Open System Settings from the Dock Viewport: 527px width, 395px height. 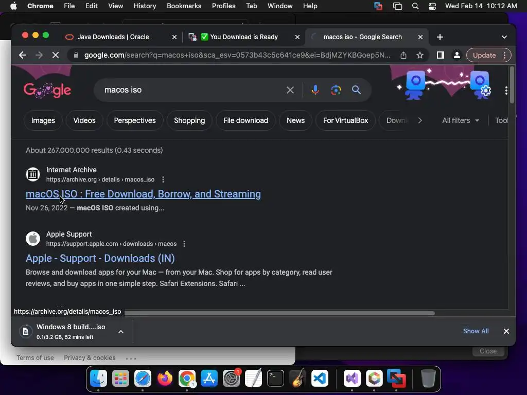click(231, 379)
